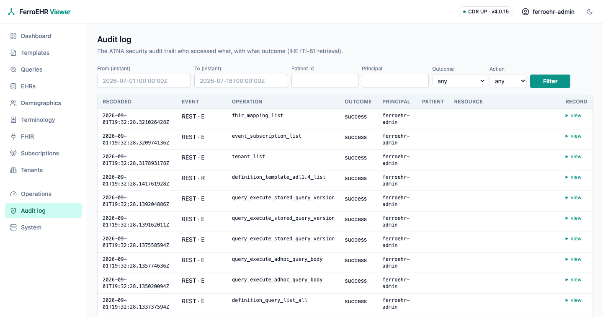Click the FerroEHR logo icon

pyautogui.click(x=11, y=12)
